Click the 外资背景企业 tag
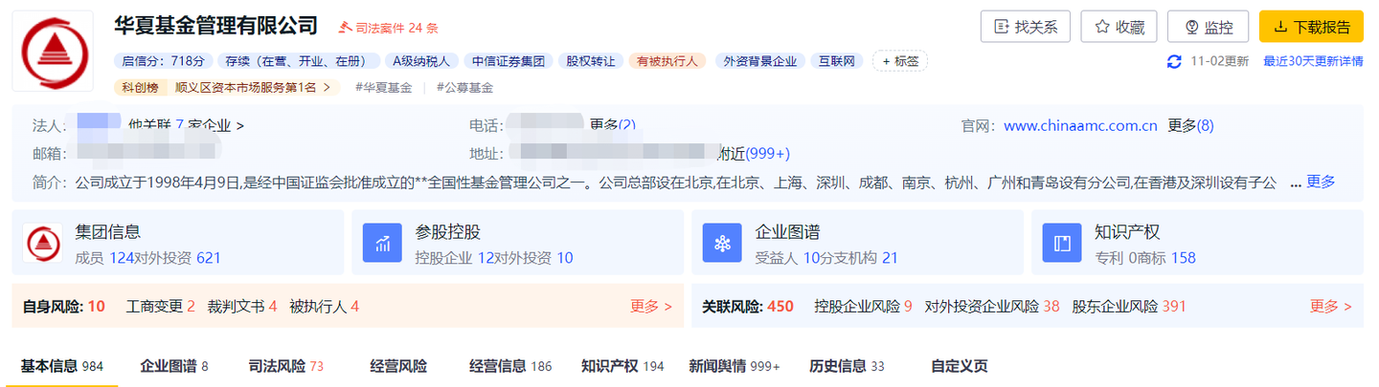This screenshot has width=1379, height=387. pos(760,61)
